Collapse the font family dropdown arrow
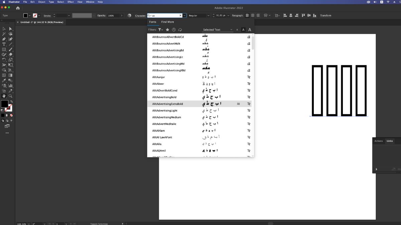The width and height of the screenshot is (401, 225). [184, 15]
